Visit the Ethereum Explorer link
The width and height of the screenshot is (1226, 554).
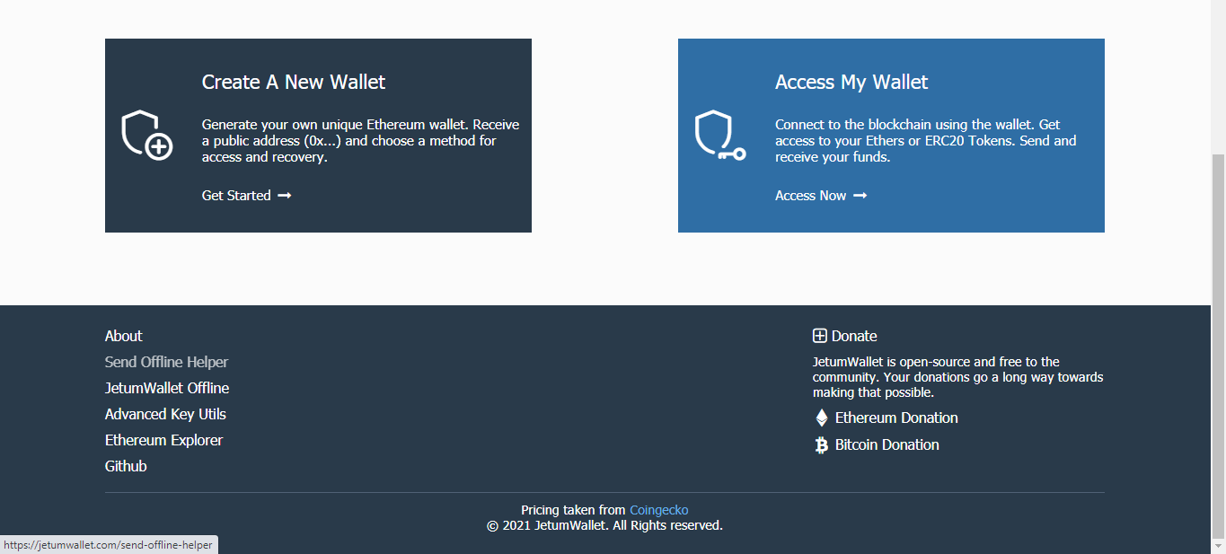(163, 440)
